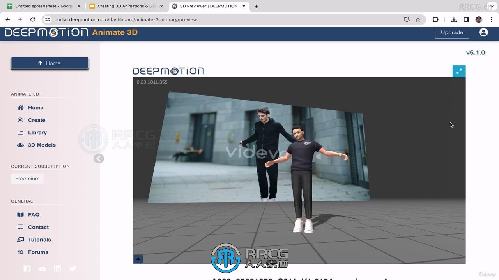Reload the page with the refresh icon
Image resolution: width=499 pixels, height=280 pixels.
(32, 19)
